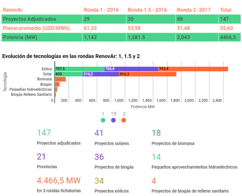This screenshot has width=242, height=196.
Task: Select the 'Ronda 1 - 2016' column header
Action: [101, 10]
